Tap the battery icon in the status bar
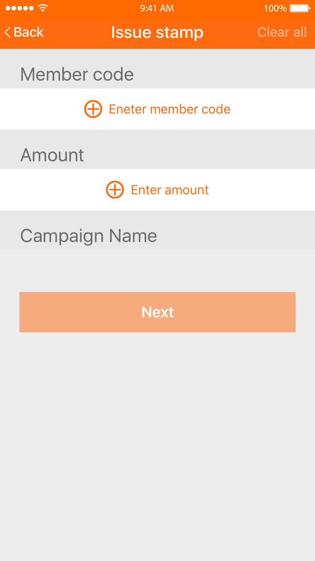The height and width of the screenshot is (561, 315). click(x=299, y=8)
